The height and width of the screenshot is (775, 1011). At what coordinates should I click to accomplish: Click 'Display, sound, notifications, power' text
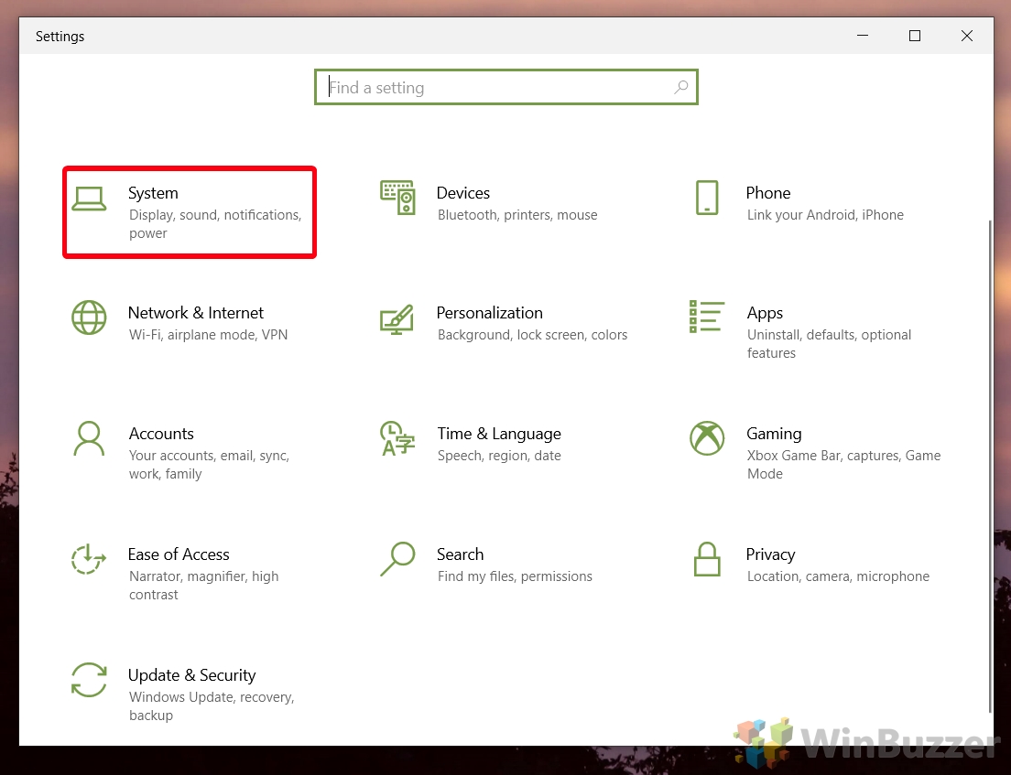215,224
